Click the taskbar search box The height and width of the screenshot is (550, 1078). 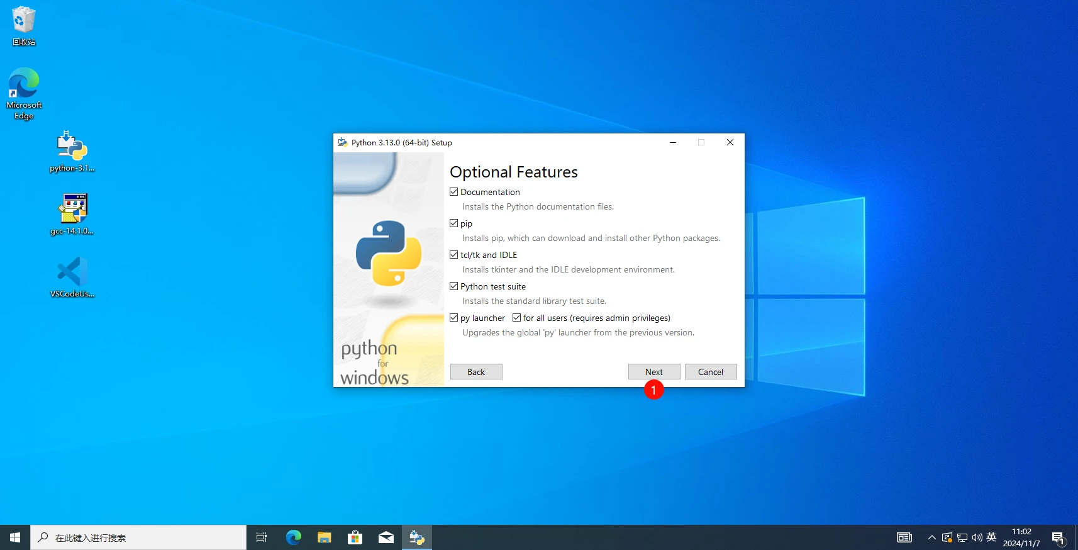138,537
